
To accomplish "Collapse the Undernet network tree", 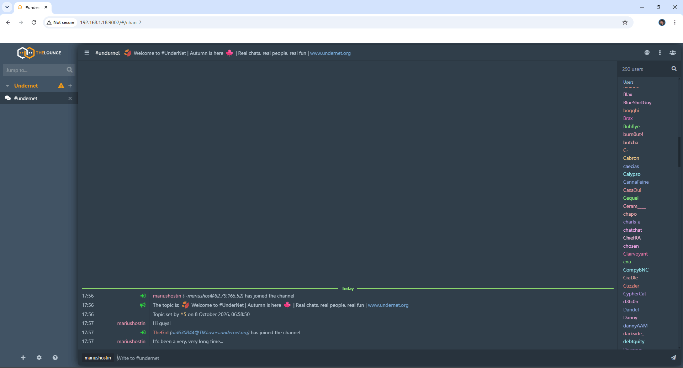I will [7, 86].
